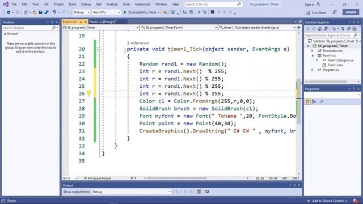Collapse the Form1.cs tree node
This screenshot has height=204, width=363.
[x=313, y=56]
